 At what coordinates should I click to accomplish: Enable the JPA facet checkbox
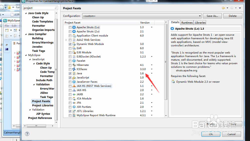coord(70,103)
